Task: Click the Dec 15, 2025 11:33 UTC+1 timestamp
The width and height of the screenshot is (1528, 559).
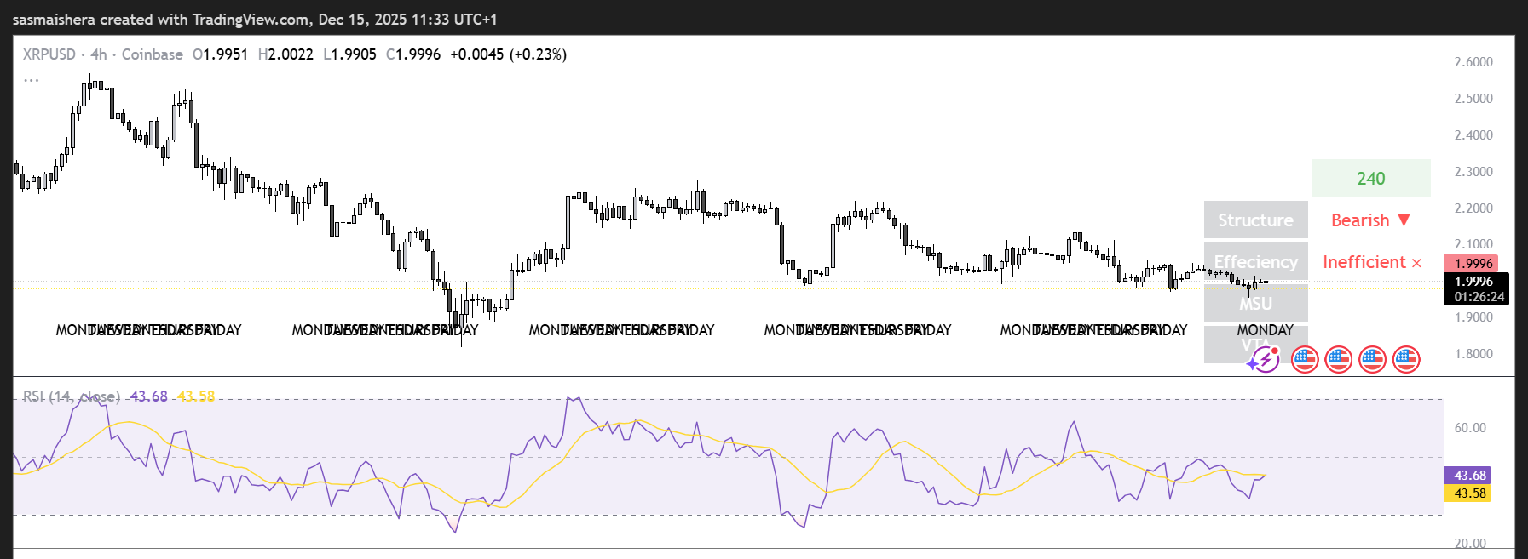Action: [407, 19]
